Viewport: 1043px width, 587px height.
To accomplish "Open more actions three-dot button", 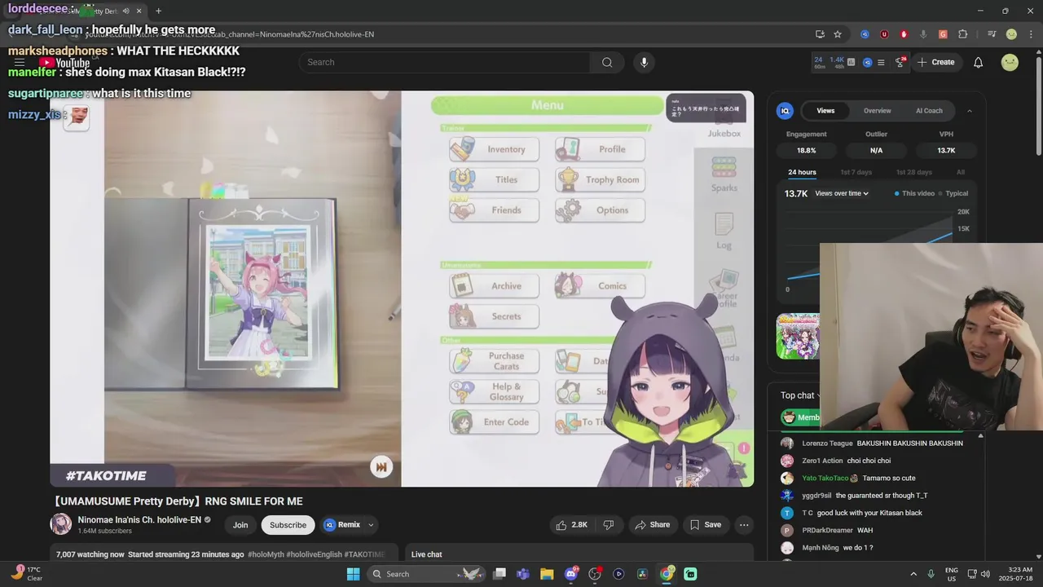I will click(744, 525).
